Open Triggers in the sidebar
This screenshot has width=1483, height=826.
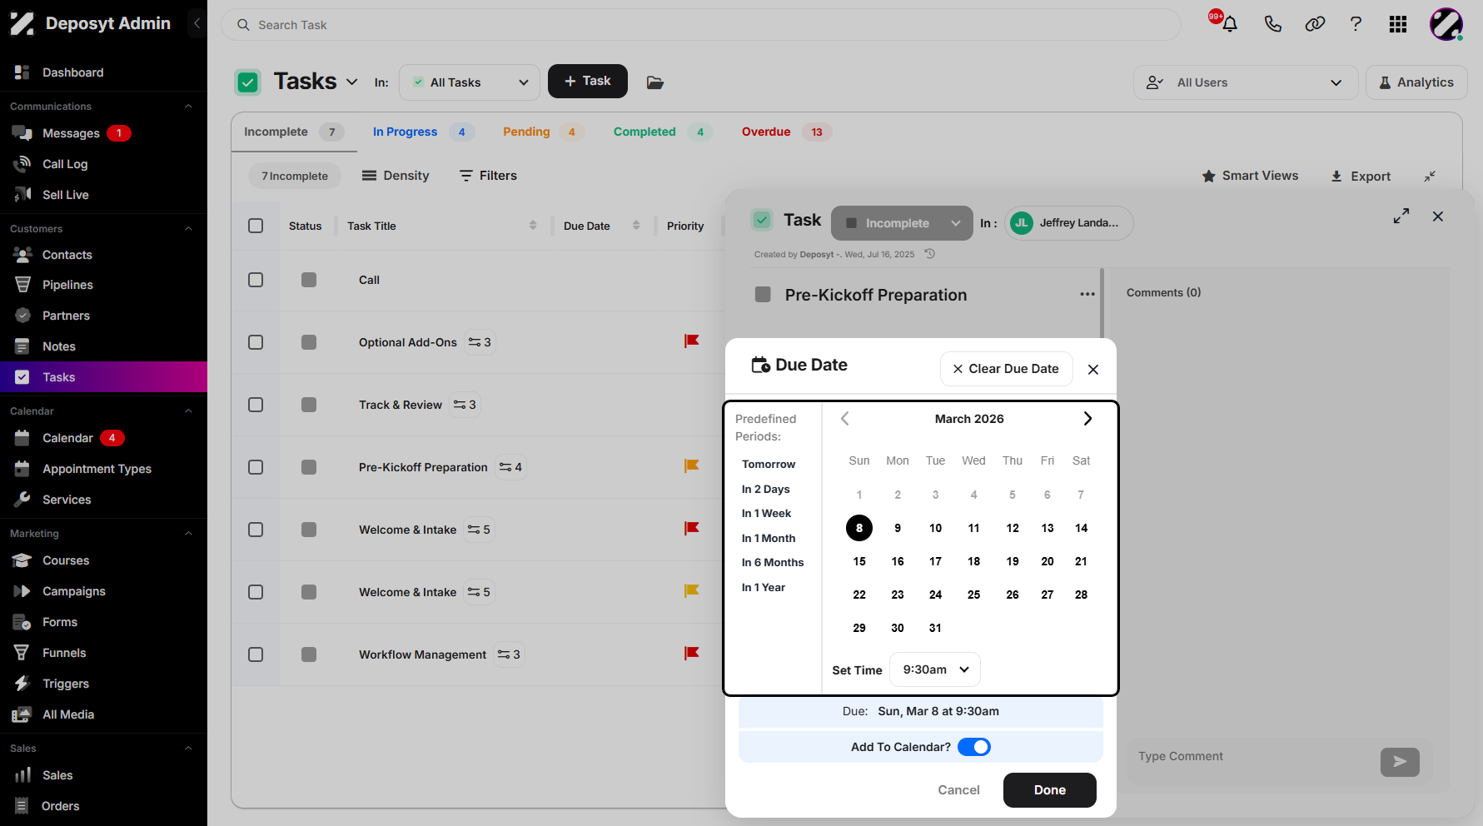click(66, 684)
